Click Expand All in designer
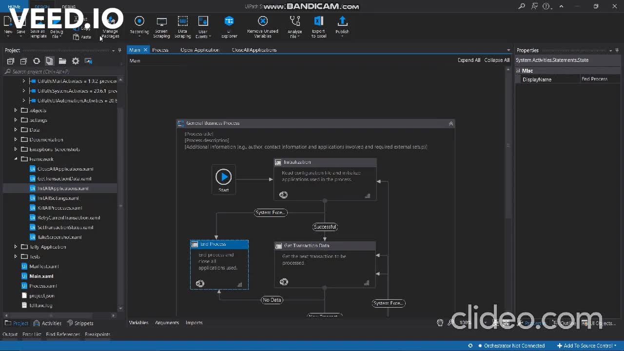 click(469, 60)
